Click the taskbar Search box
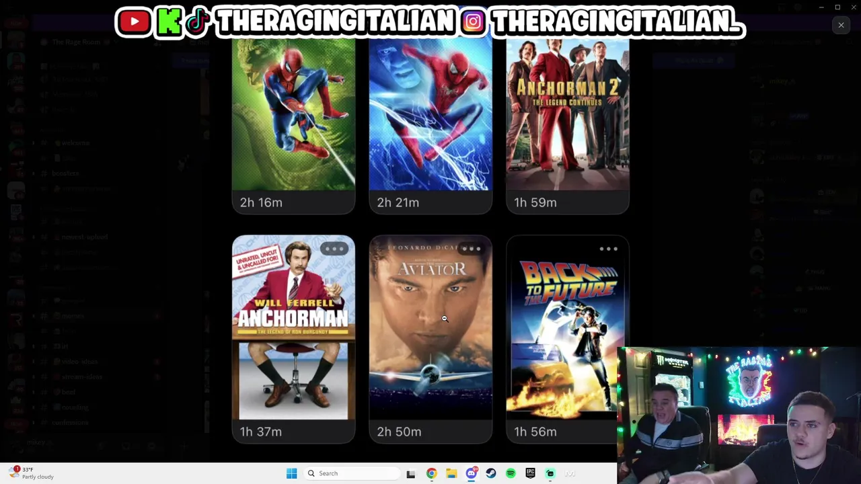 tap(350, 473)
